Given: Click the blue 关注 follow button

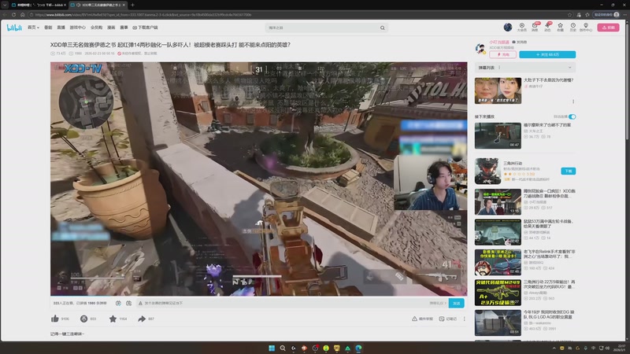Looking at the screenshot, I should [x=547, y=54].
